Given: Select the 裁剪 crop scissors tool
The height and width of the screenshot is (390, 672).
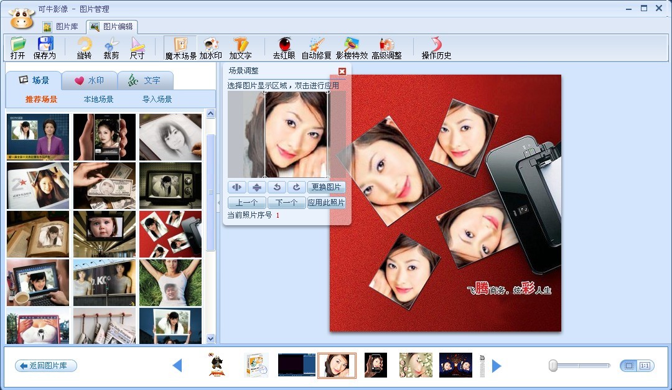Looking at the screenshot, I should pyautogui.click(x=111, y=48).
